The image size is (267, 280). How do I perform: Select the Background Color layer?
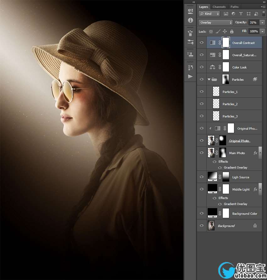(230, 213)
